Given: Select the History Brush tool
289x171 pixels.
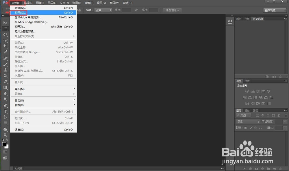Looking at the screenshot, I should 5,76.
